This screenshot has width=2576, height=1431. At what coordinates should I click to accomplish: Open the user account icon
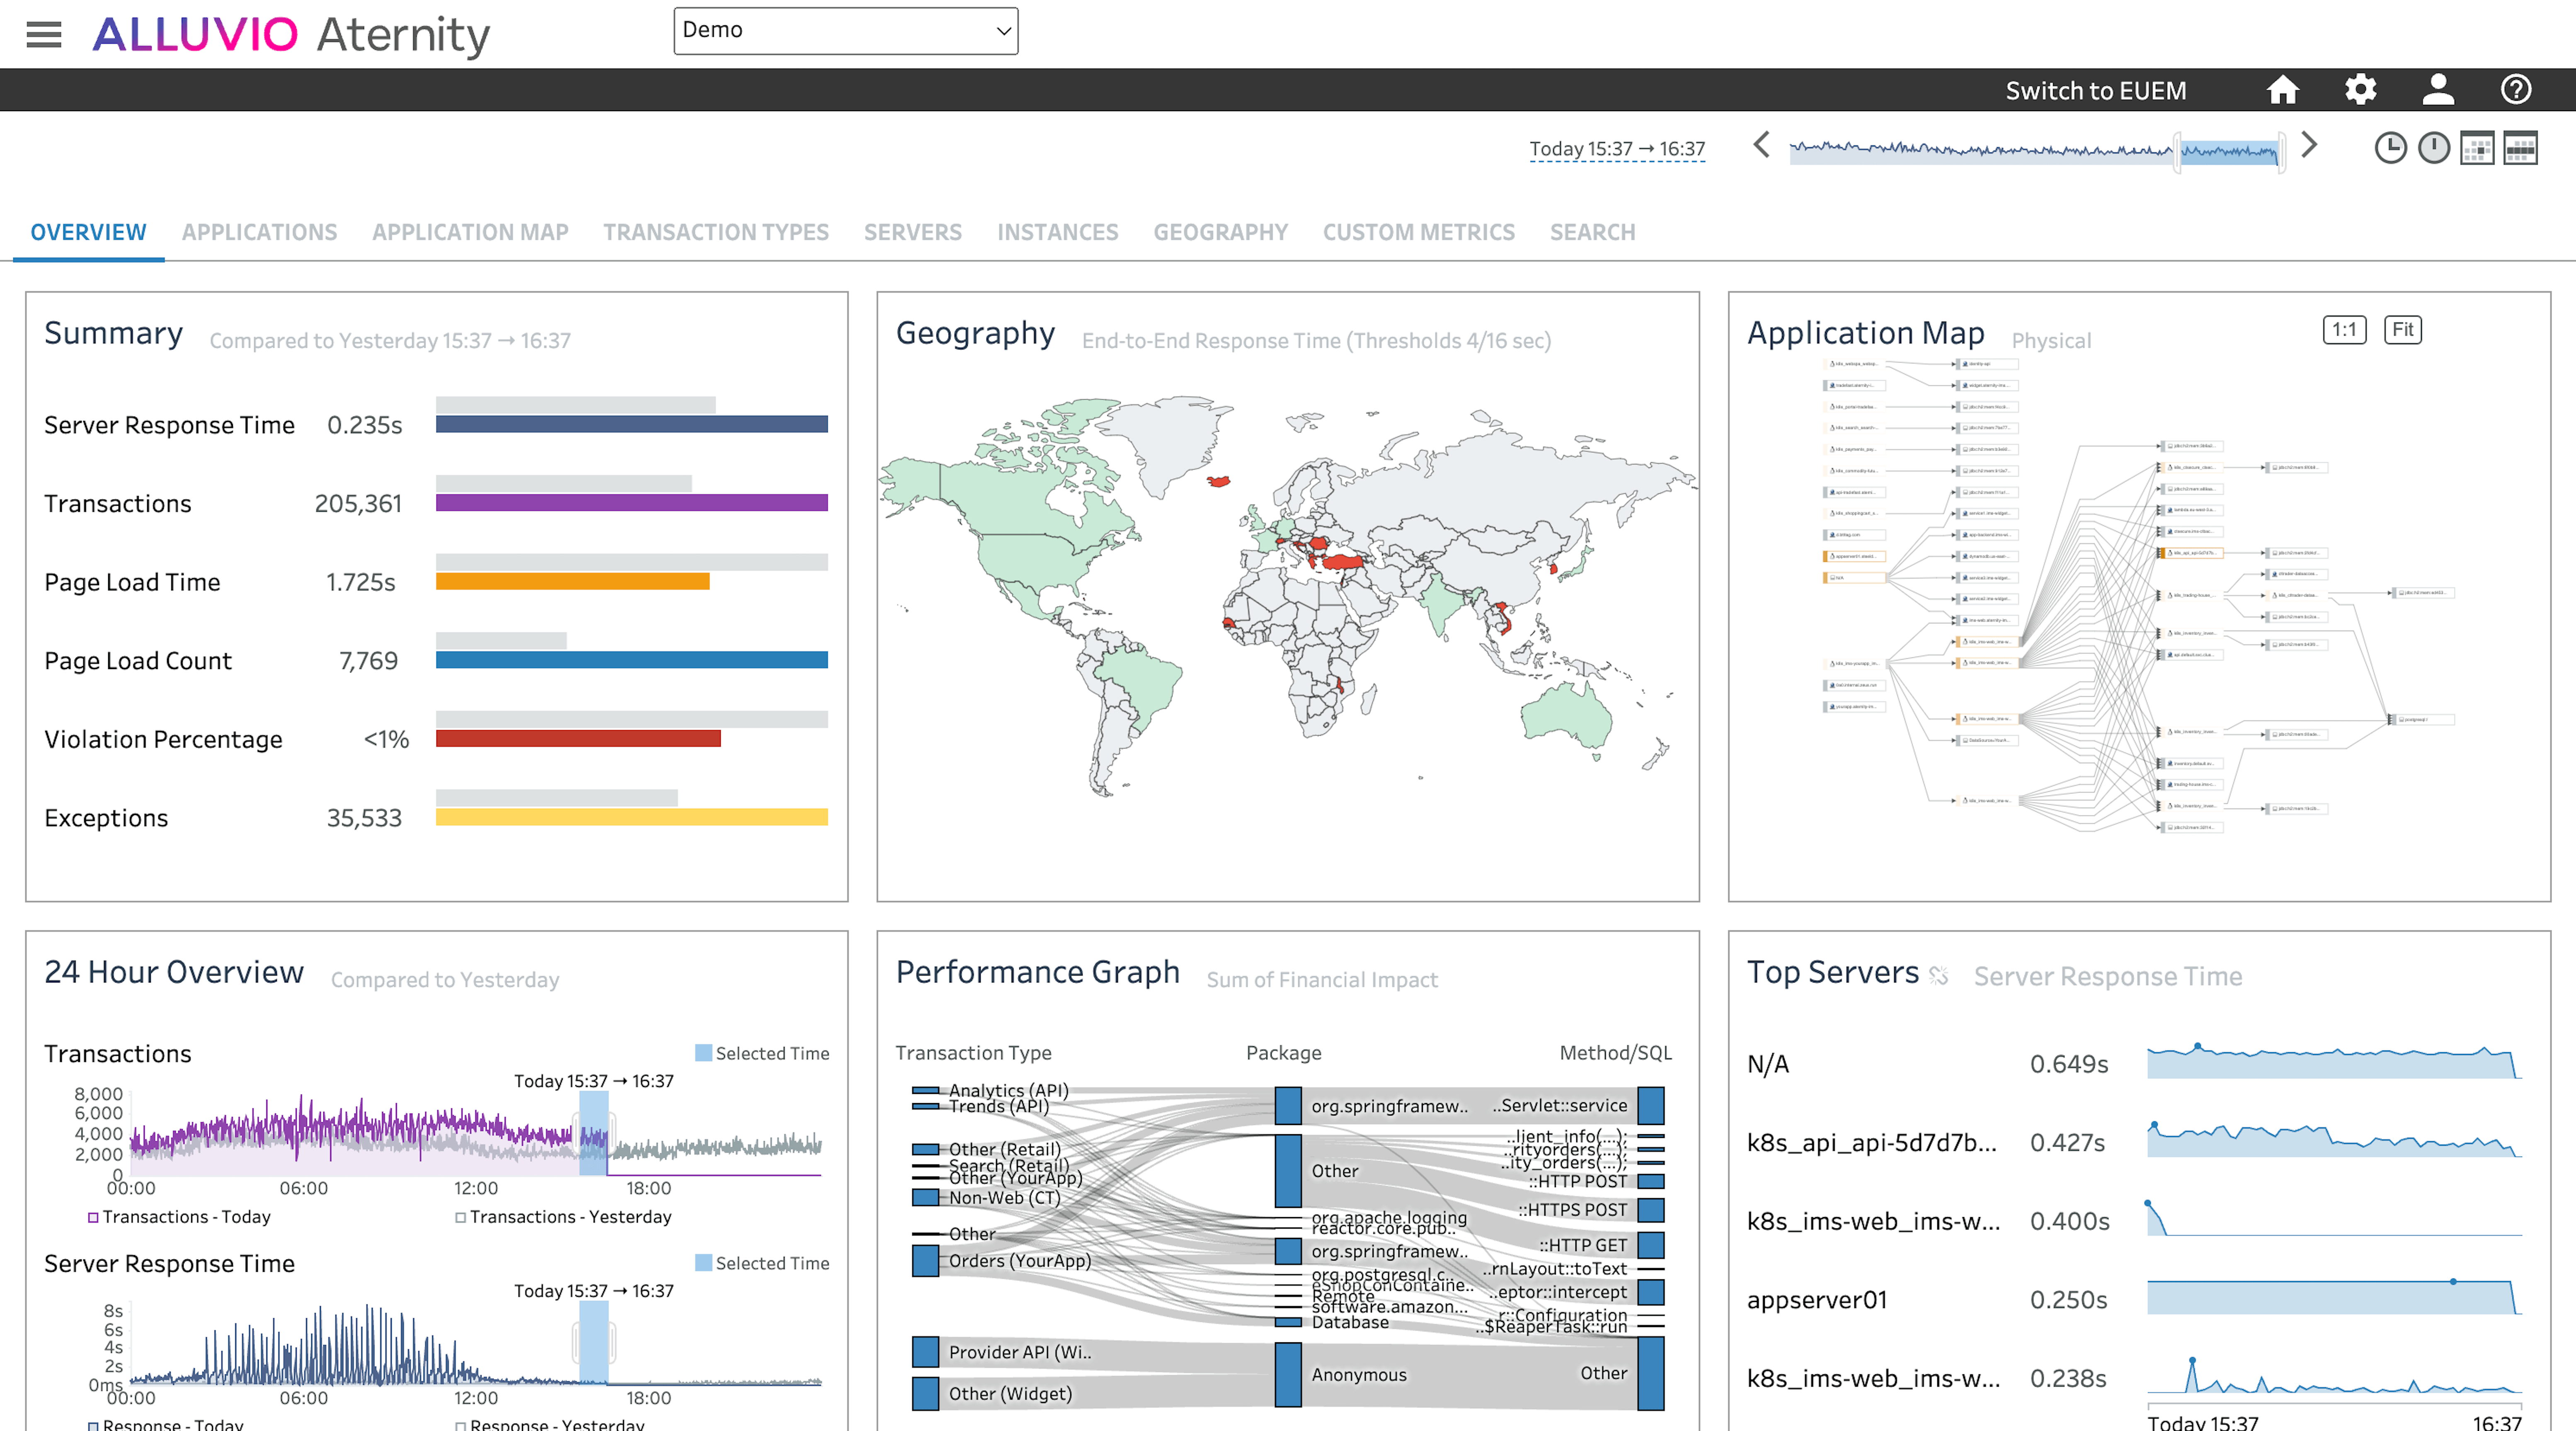tap(2438, 90)
